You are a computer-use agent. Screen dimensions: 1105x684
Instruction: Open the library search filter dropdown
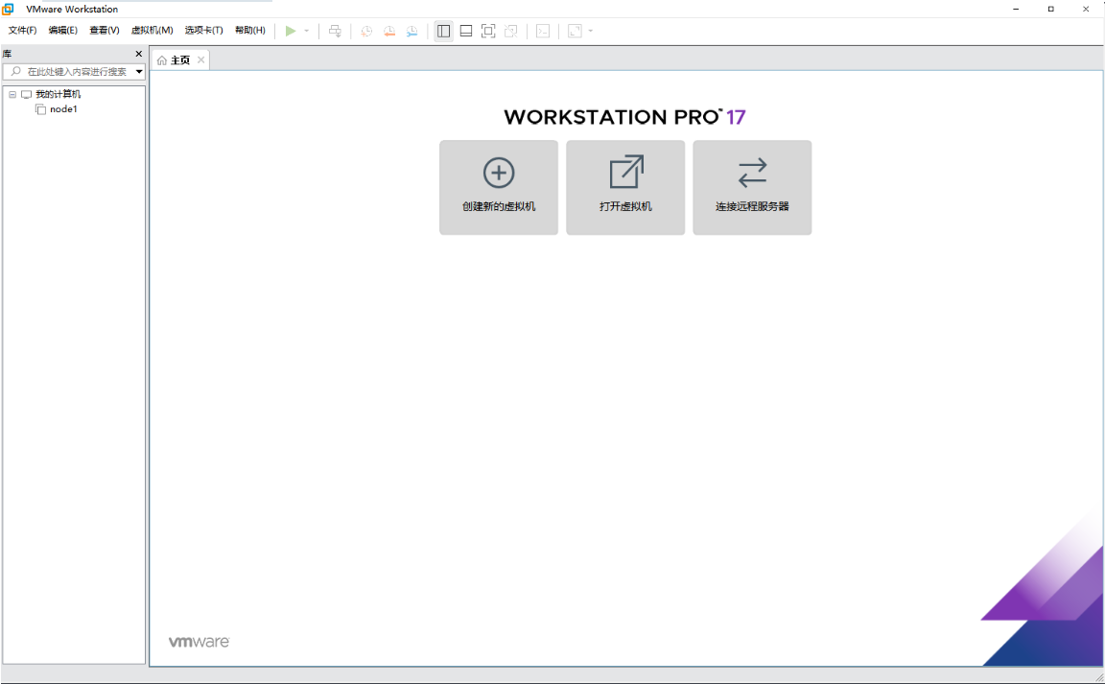point(139,71)
